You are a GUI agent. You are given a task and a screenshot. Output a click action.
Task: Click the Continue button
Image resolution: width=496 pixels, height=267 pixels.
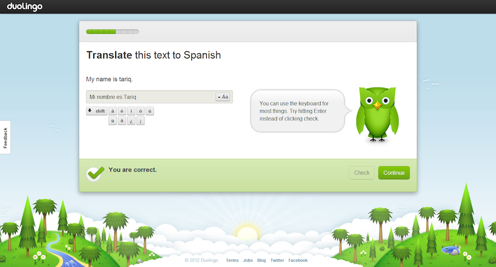(394, 173)
